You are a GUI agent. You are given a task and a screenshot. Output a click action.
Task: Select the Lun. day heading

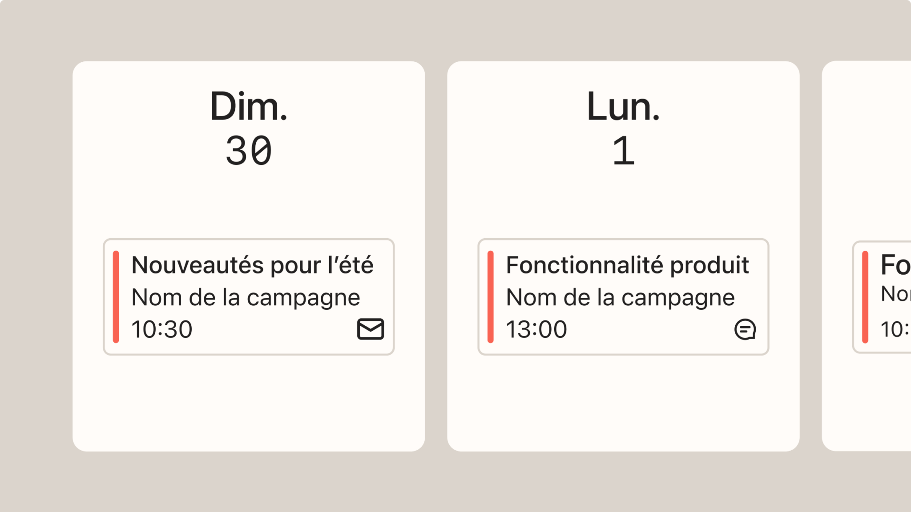pos(623,106)
